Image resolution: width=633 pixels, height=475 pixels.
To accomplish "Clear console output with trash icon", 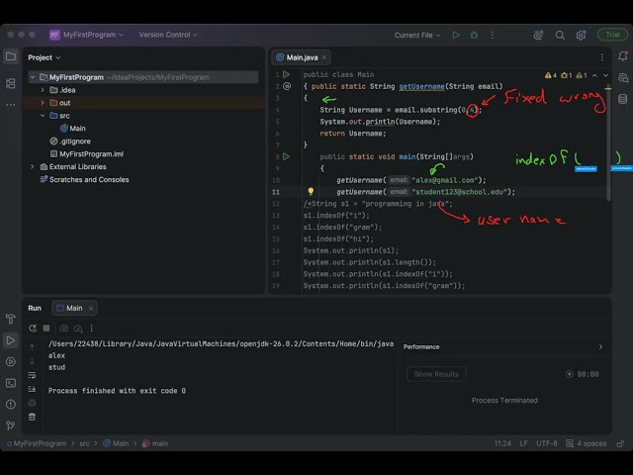I will (x=32, y=417).
